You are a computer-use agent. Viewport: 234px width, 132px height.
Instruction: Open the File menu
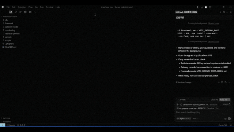tap(8, 7)
